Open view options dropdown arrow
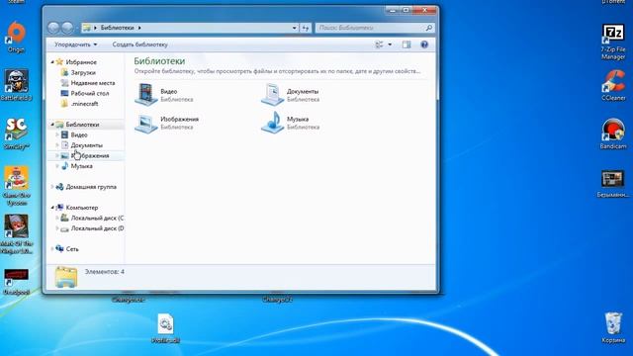Screen dimensions: 633x356 (x=390, y=44)
